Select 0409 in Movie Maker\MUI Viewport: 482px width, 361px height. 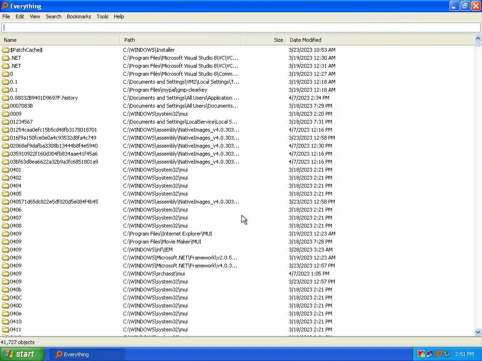tap(16, 242)
